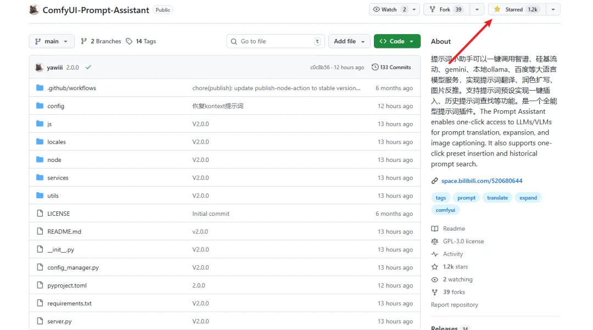Open the Fork options dropdown arrow
593x330 pixels.
(477, 9)
